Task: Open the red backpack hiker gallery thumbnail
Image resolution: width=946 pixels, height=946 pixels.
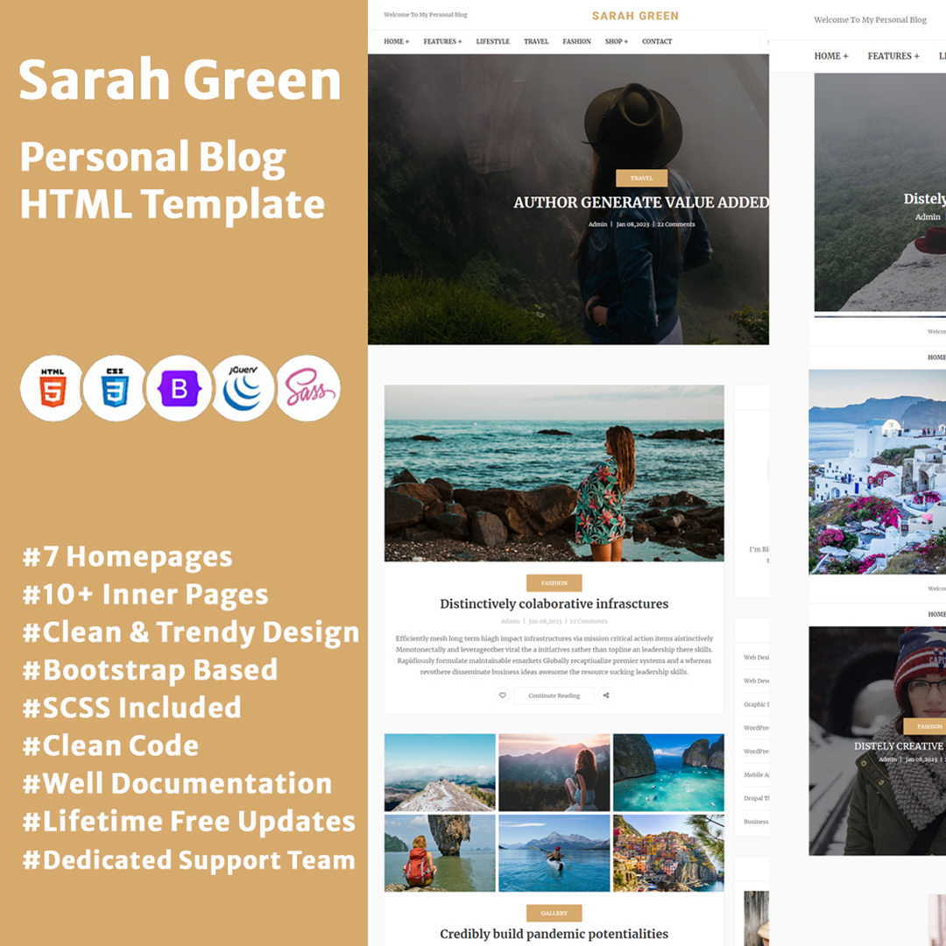Action: pyautogui.click(x=440, y=853)
